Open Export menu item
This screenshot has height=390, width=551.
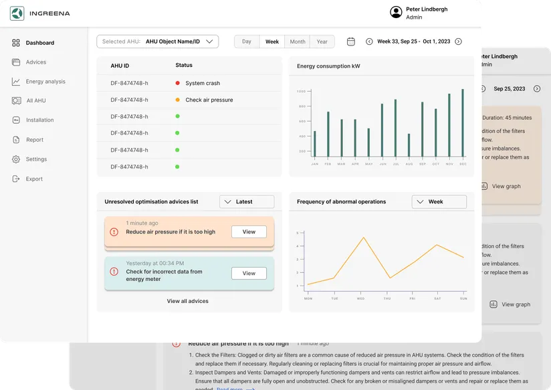coord(34,179)
